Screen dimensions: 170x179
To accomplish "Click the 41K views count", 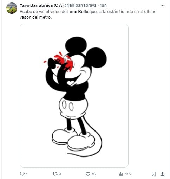I will [128, 174].
